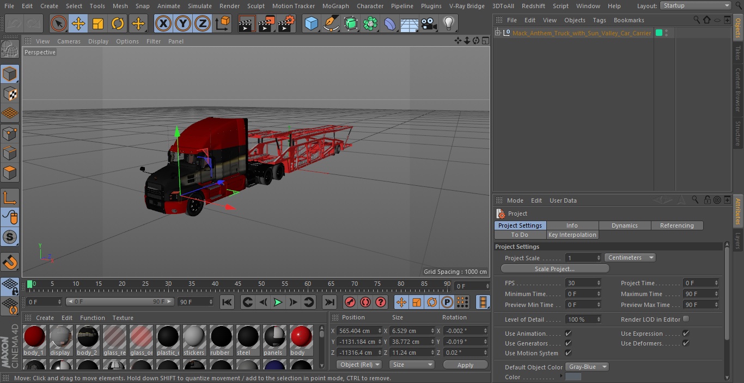Open the Deformer bend icon

pos(389,24)
